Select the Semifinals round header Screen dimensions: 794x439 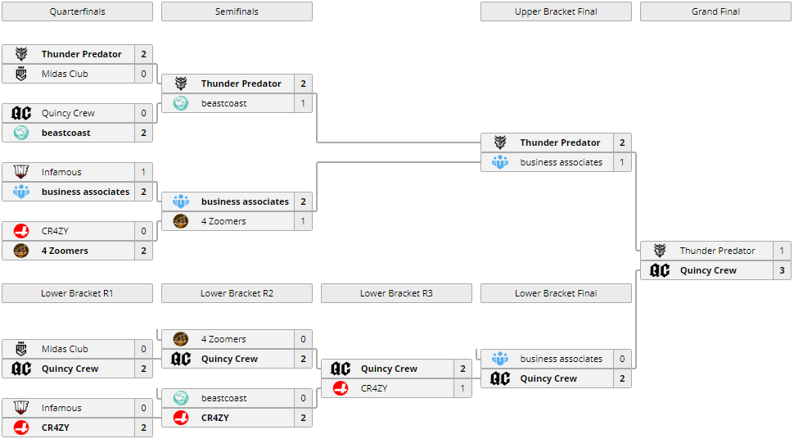pos(237,11)
